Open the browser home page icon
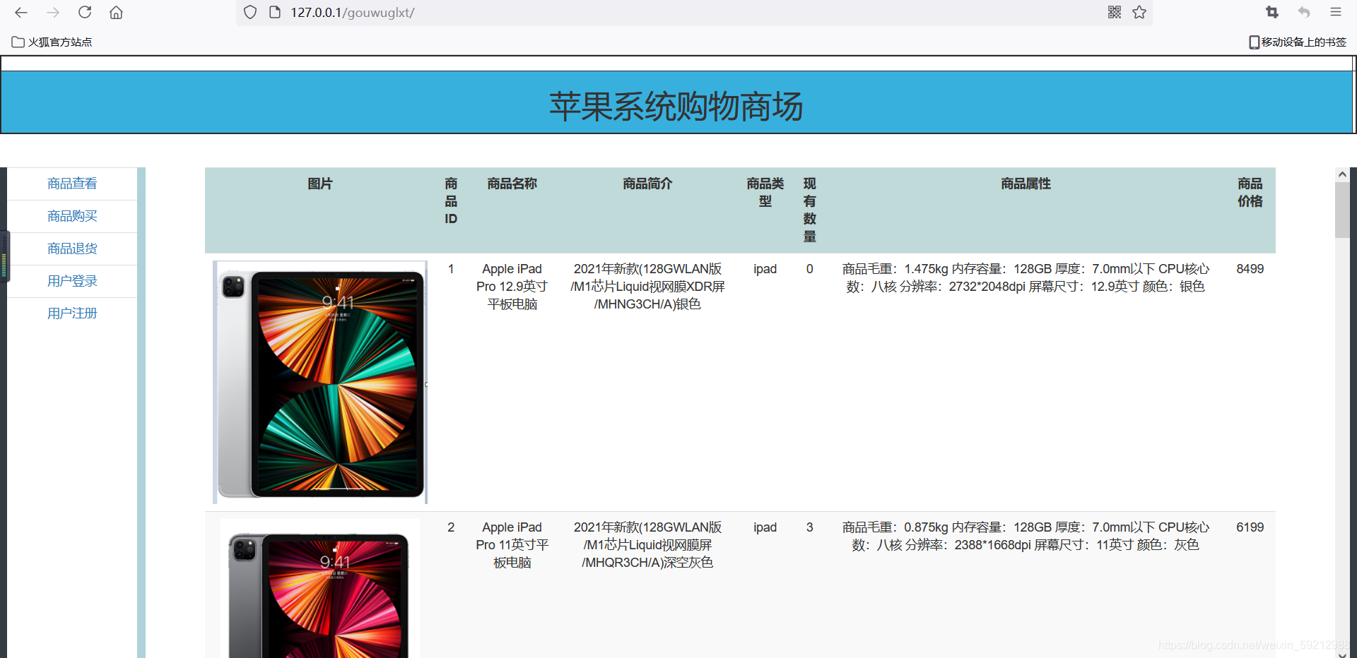 pos(116,12)
